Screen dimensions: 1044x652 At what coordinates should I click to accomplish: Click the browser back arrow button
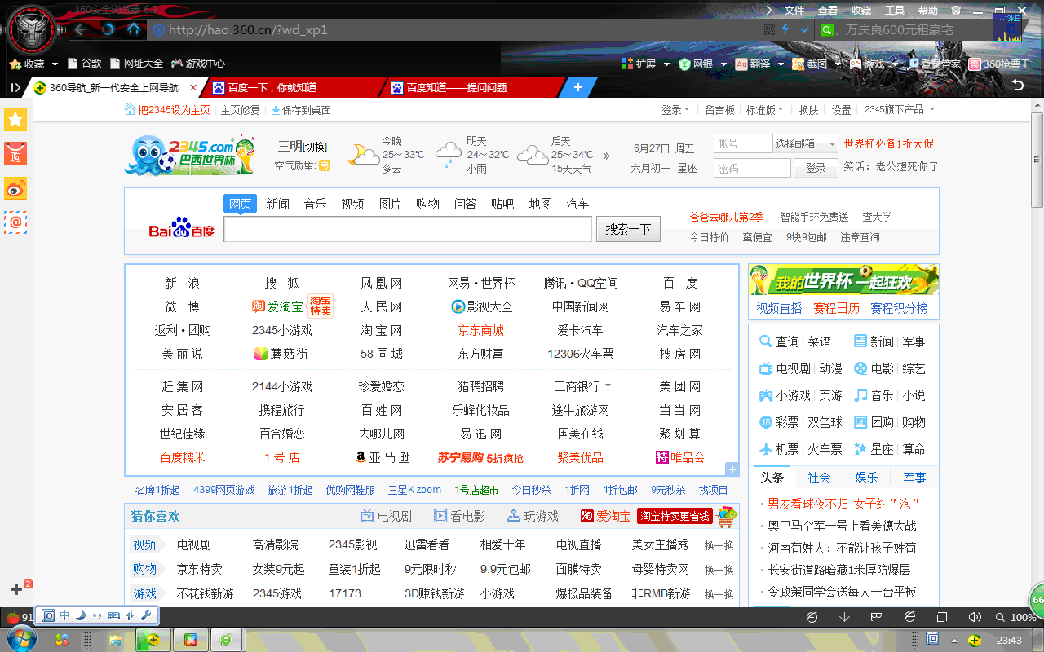coord(81,30)
